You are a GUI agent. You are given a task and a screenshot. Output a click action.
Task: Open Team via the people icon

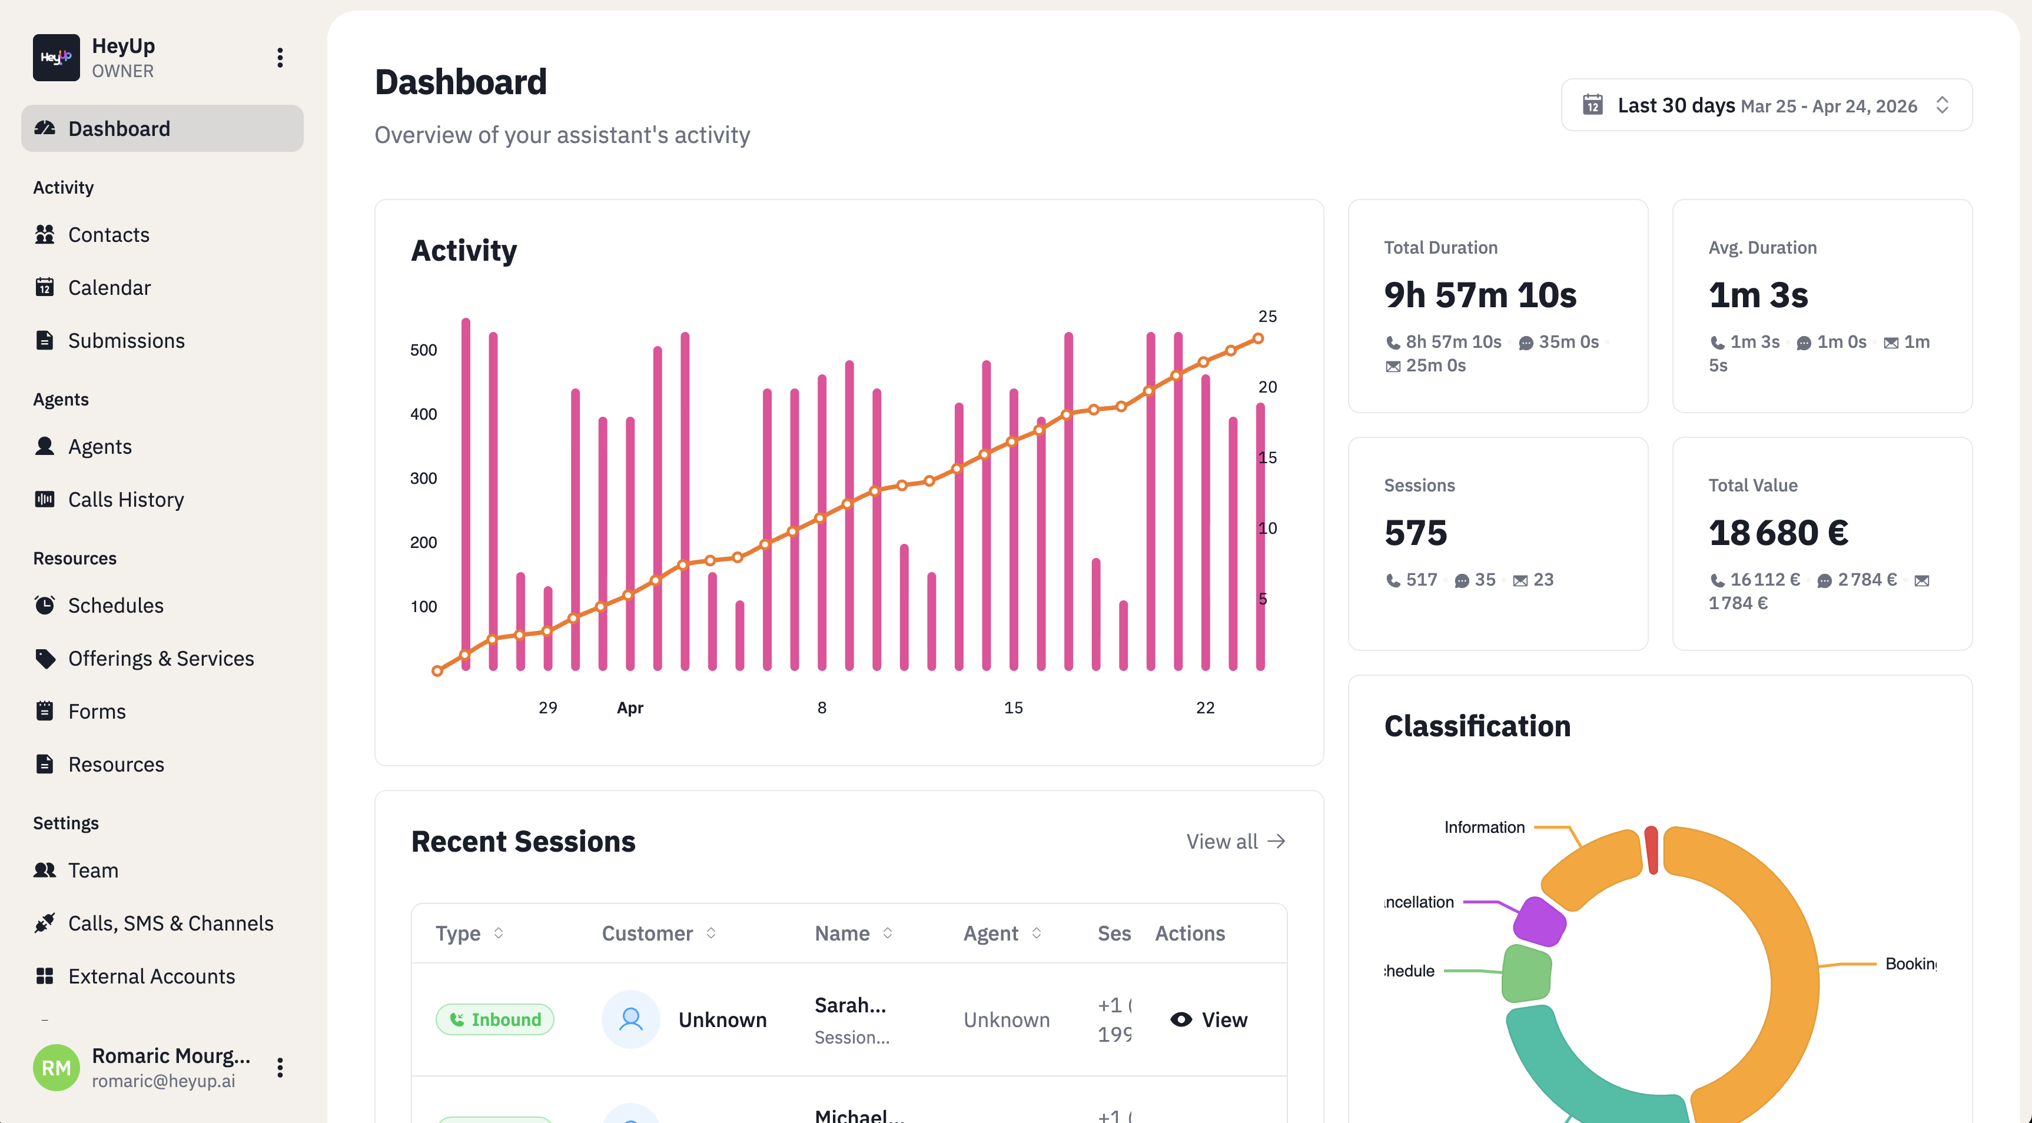pos(45,870)
